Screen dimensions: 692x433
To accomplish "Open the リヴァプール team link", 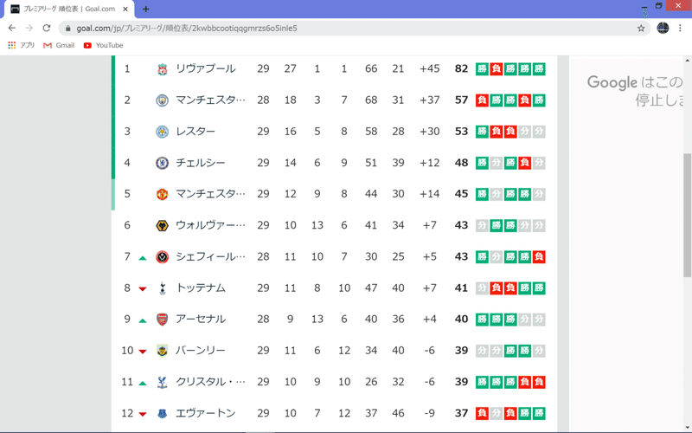I will click(205, 68).
